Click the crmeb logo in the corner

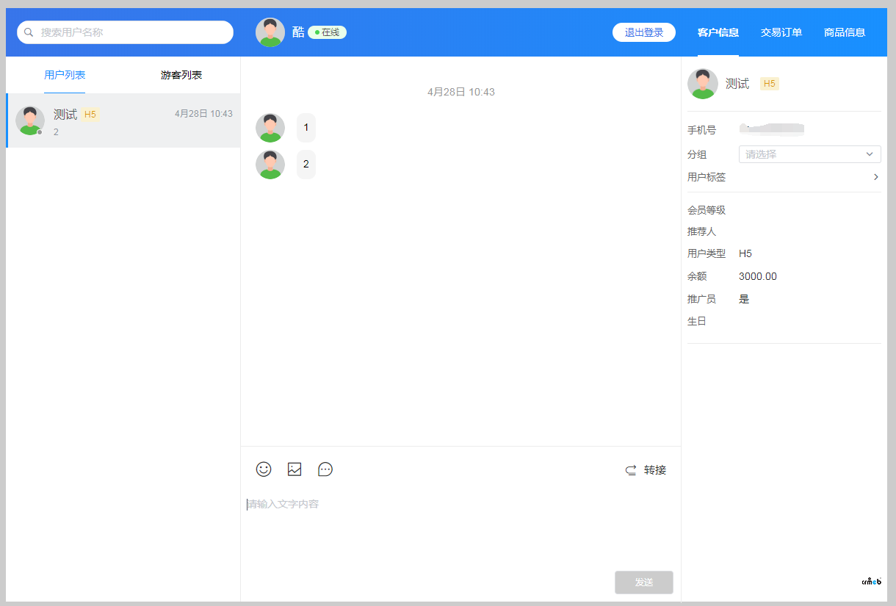pos(871,582)
